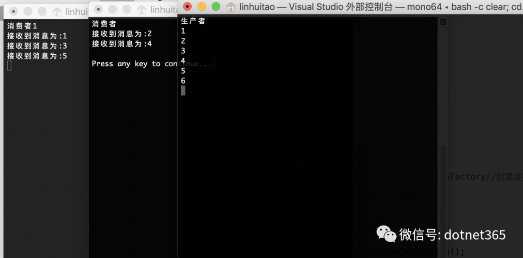This screenshot has height=258, width=523.
Task: Close the leftmost 消费者1 console window
Action: tap(14, 12)
